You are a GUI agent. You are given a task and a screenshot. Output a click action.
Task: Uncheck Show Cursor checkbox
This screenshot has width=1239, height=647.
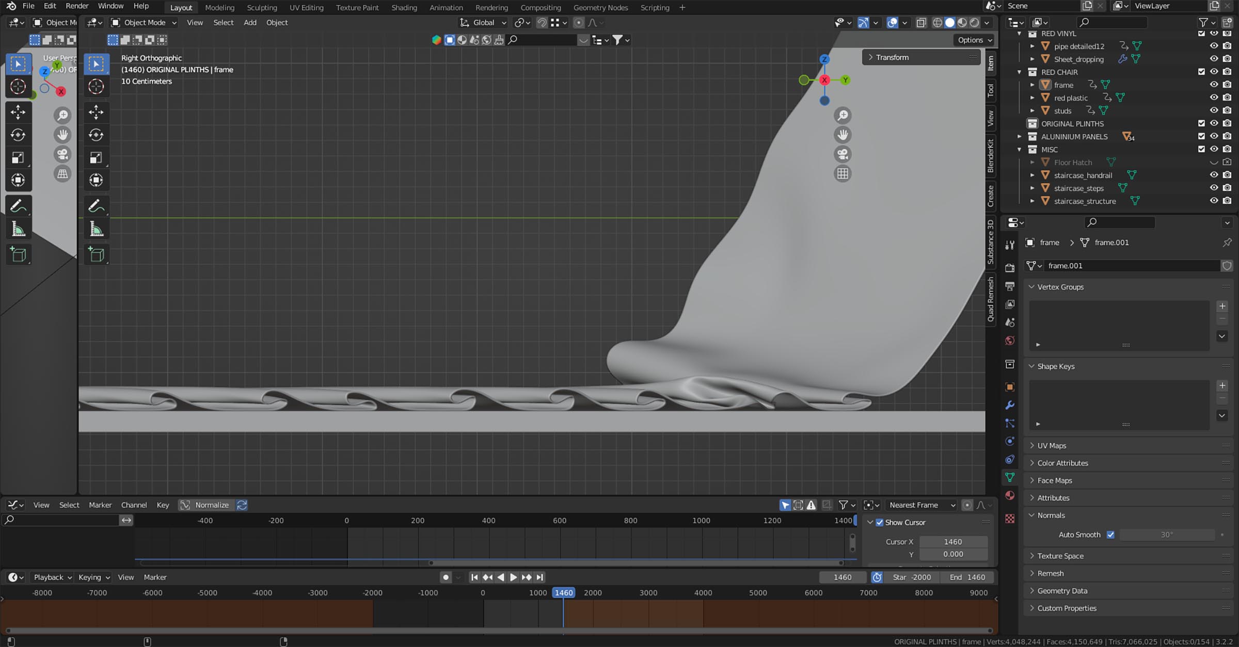880,522
